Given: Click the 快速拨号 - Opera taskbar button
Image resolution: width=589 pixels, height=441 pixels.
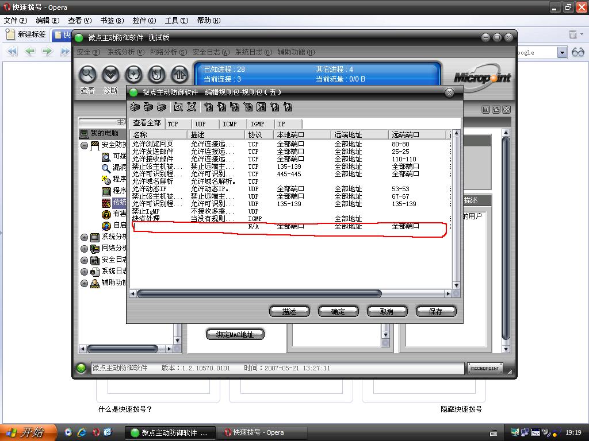Looking at the screenshot, I should pyautogui.click(x=262, y=432).
